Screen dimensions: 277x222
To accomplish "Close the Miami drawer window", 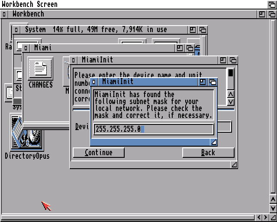I will coord(26,48).
